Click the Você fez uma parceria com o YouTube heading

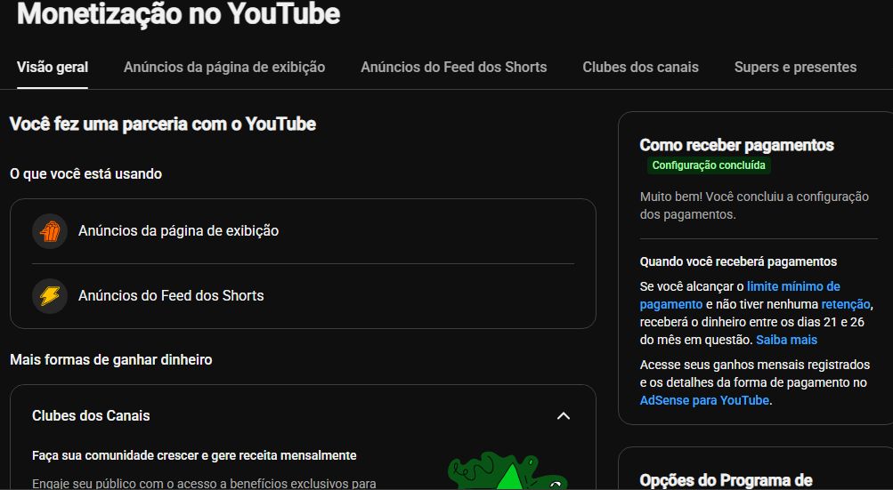tap(163, 125)
